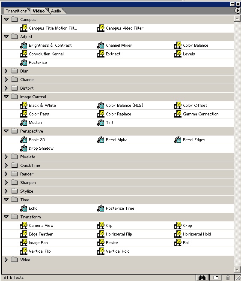Viewport: 241px width, 281px height.
Task: Click the New Folder icon
Action: [216, 278]
